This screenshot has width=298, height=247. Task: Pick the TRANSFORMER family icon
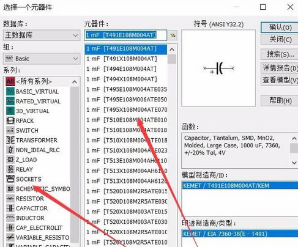click(10, 140)
